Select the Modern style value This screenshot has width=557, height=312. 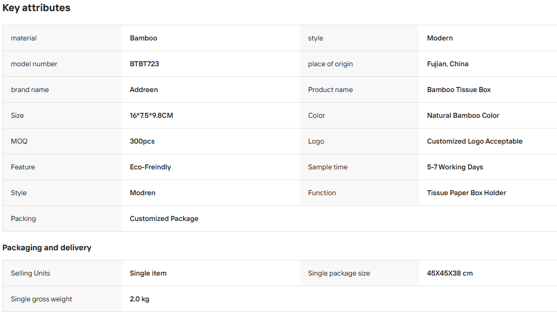440,38
